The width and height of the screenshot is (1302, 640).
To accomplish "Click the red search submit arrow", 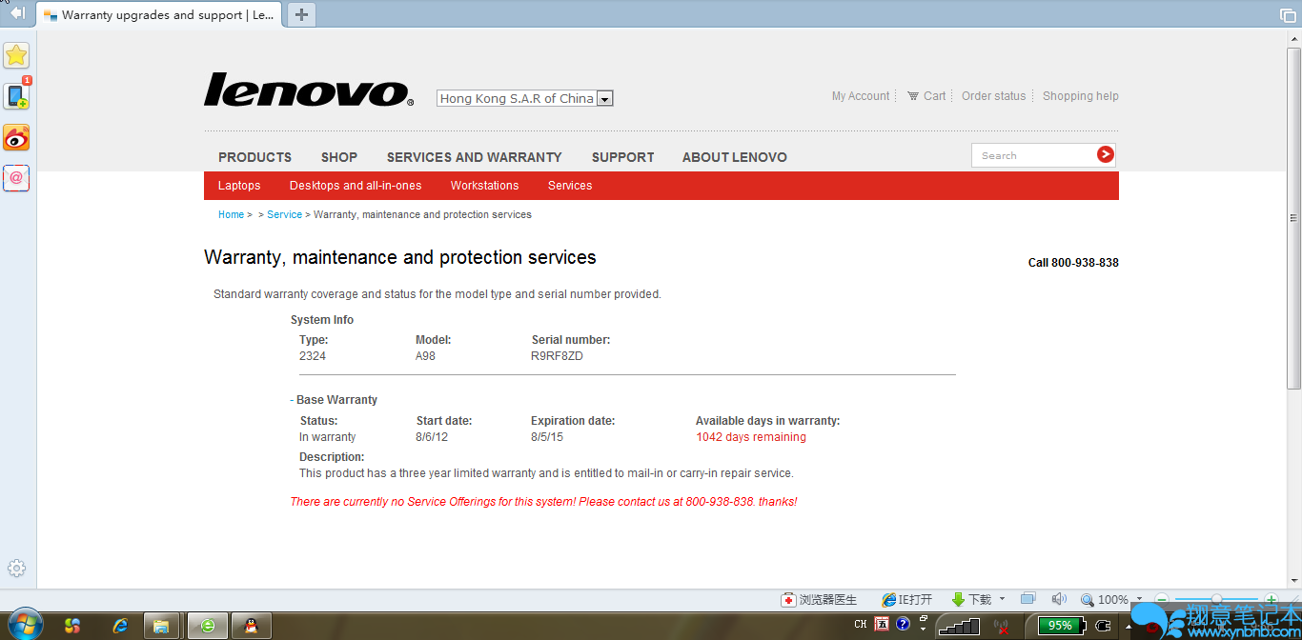I will coord(1105,155).
